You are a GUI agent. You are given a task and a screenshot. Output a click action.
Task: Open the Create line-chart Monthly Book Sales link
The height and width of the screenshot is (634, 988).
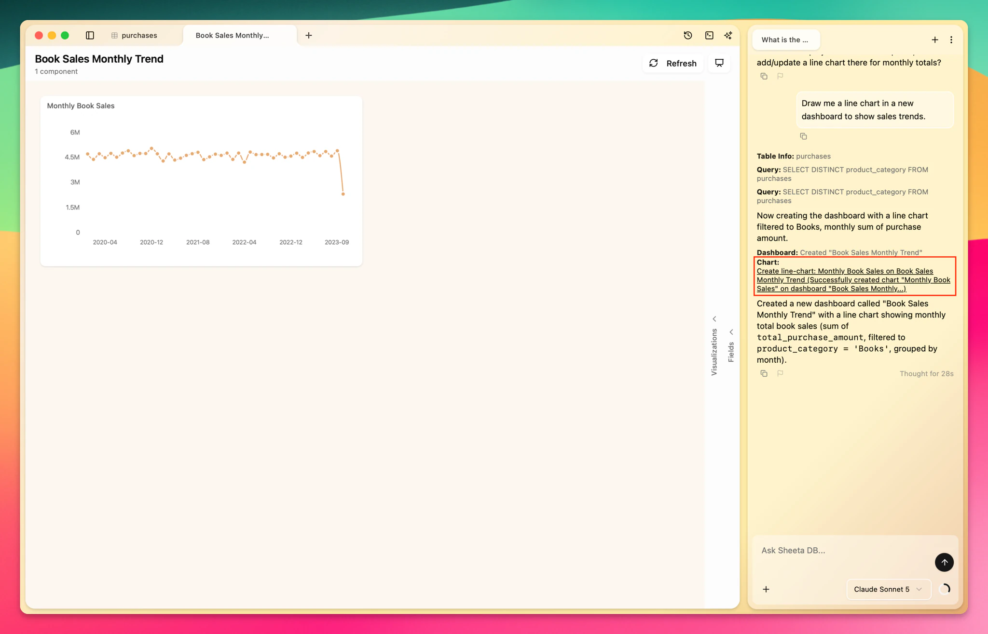click(853, 280)
